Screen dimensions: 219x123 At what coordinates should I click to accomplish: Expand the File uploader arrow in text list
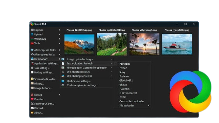149,105
